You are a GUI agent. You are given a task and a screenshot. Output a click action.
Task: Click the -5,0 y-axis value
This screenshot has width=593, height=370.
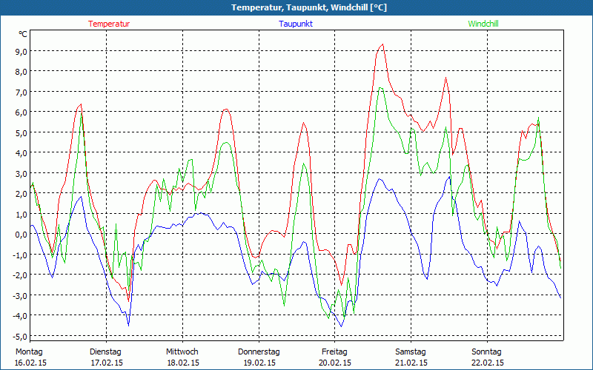(x=19, y=337)
